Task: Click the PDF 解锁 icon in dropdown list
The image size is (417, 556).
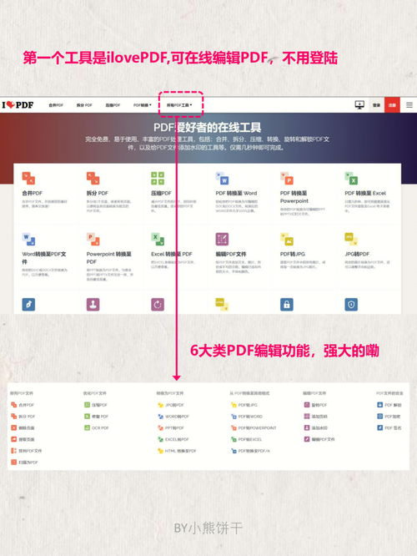Action: point(379,405)
